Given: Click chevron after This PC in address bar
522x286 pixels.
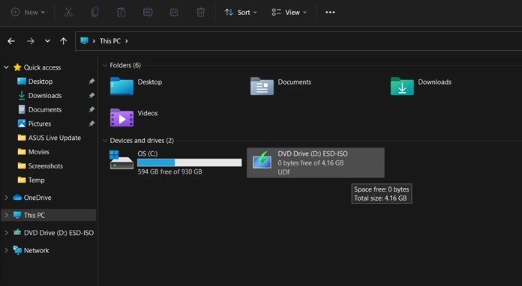Looking at the screenshot, I should click(127, 41).
